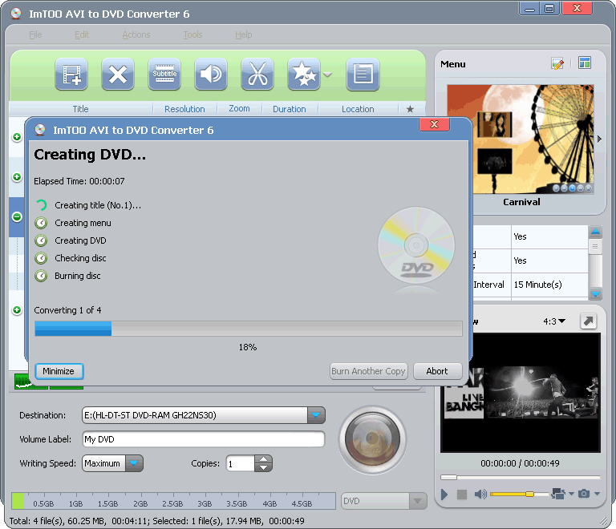
Task: Expand the preview mode dropdown arrow
Action: (x=571, y=494)
